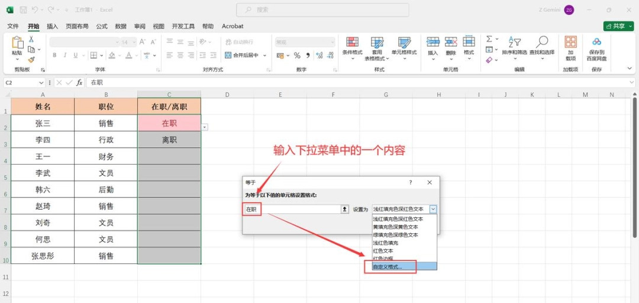Open Find & Select (查找和选择) menu

tap(542, 48)
